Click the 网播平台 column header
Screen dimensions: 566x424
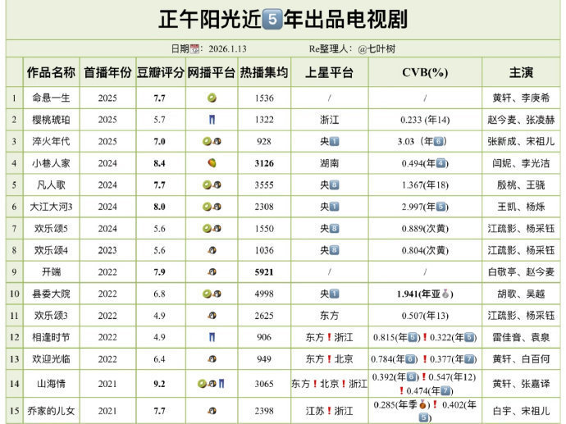[211, 72]
